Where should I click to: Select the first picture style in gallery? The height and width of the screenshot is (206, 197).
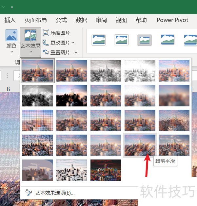[99, 40]
